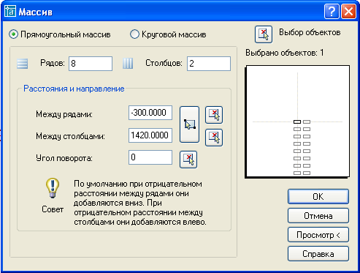Click the columns icon beside Столбцов
The width and height of the screenshot is (360, 273).
(128, 64)
